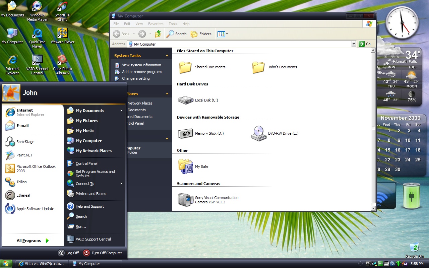This screenshot has height=268, width=429.
Task: Expand All Programs list
Action: (33, 241)
